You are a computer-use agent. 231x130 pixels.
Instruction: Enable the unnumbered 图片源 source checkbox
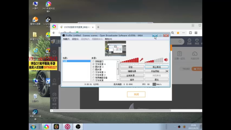click(x=93, y=70)
